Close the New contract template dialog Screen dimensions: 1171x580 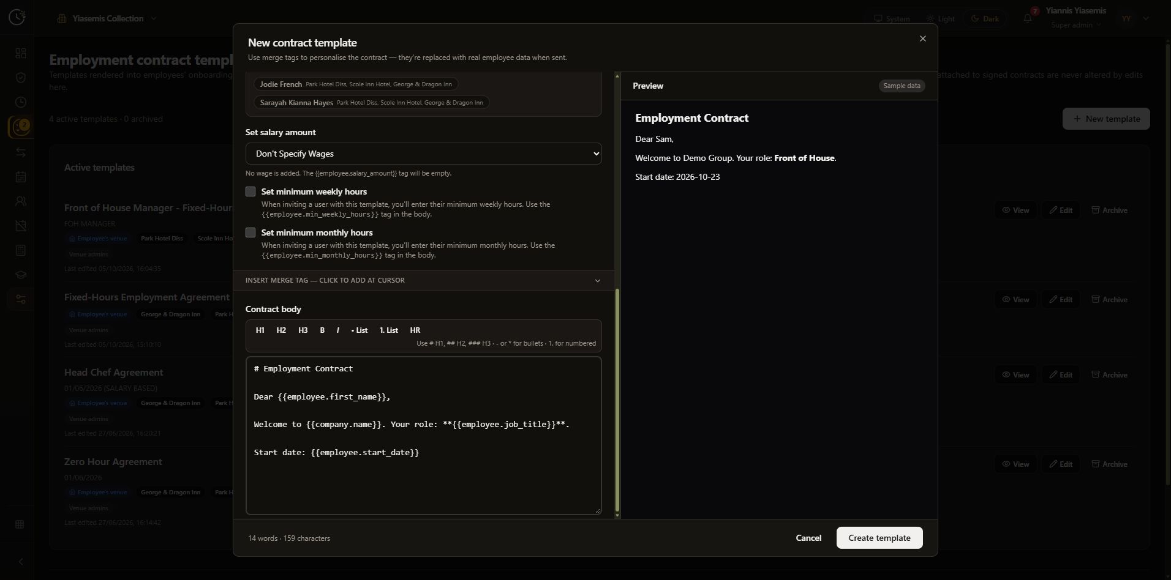pyautogui.click(x=923, y=39)
